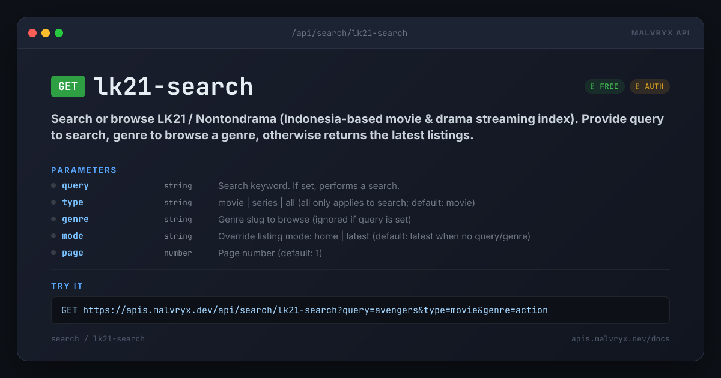Click the bullet next to page parameter
The width and height of the screenshot is (721, 378).
(53, 253)
